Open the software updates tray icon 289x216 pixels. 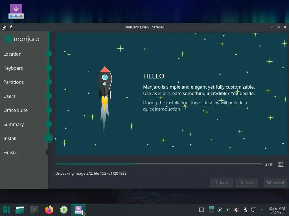220,210
